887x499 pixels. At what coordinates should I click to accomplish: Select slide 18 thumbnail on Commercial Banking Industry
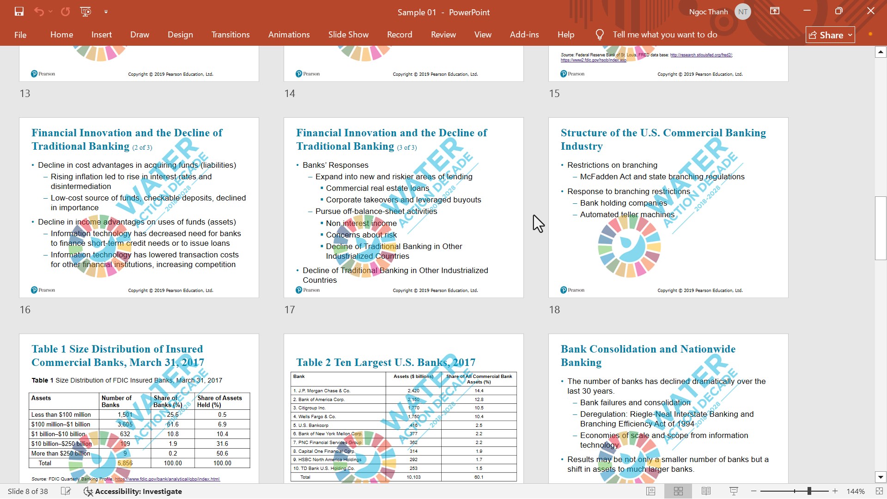pyautogui.click(x=668, y=207)
